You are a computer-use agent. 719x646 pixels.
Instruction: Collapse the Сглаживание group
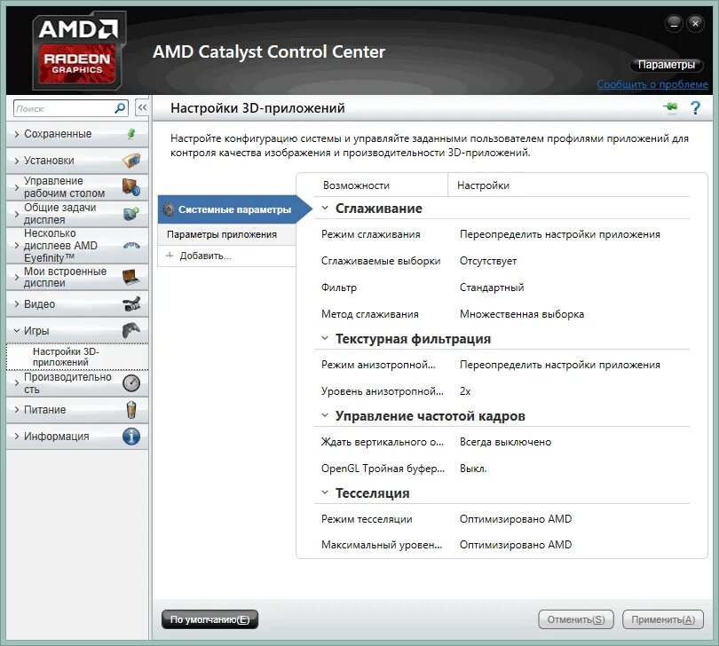[x=325, y=208]
